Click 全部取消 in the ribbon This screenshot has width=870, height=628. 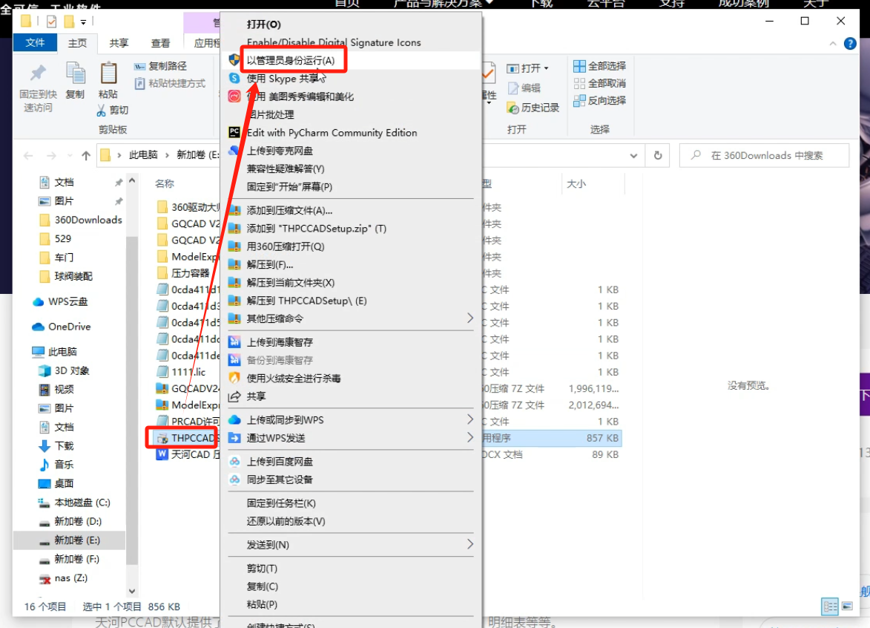click(x=599, y=83)
